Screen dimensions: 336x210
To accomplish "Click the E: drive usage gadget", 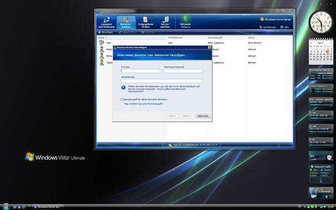I will [321, 142].
